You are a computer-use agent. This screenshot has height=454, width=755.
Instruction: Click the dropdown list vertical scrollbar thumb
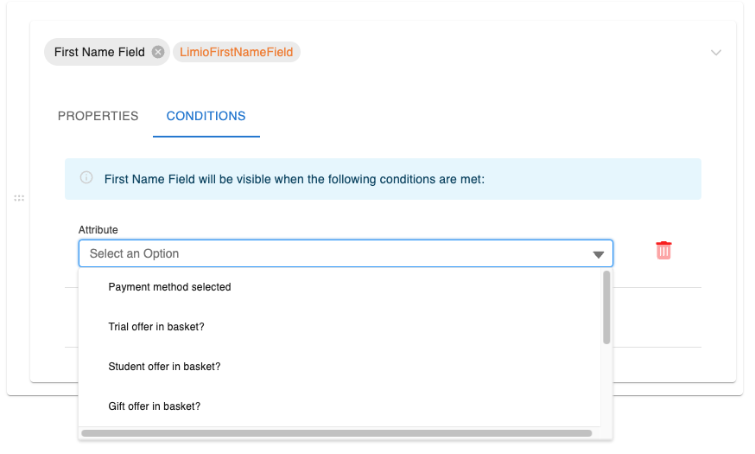tap(606, 307)
